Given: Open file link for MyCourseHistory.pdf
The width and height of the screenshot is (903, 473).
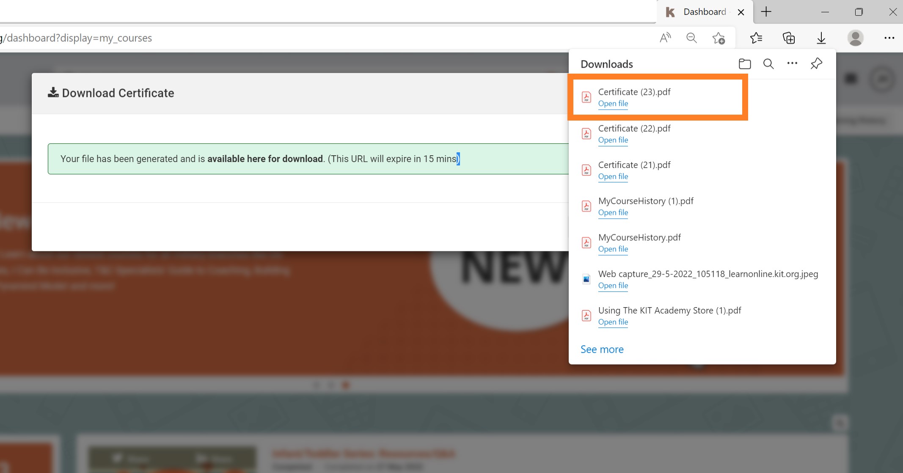Looking at the screenshot, I should pyautogui.click(x=613, y=249).
